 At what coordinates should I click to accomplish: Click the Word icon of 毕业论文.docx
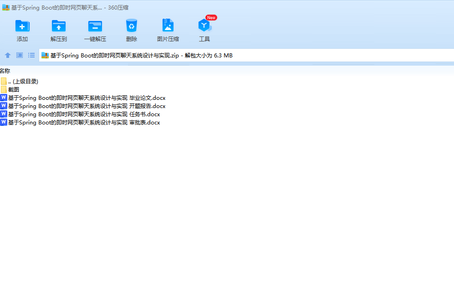4,98
